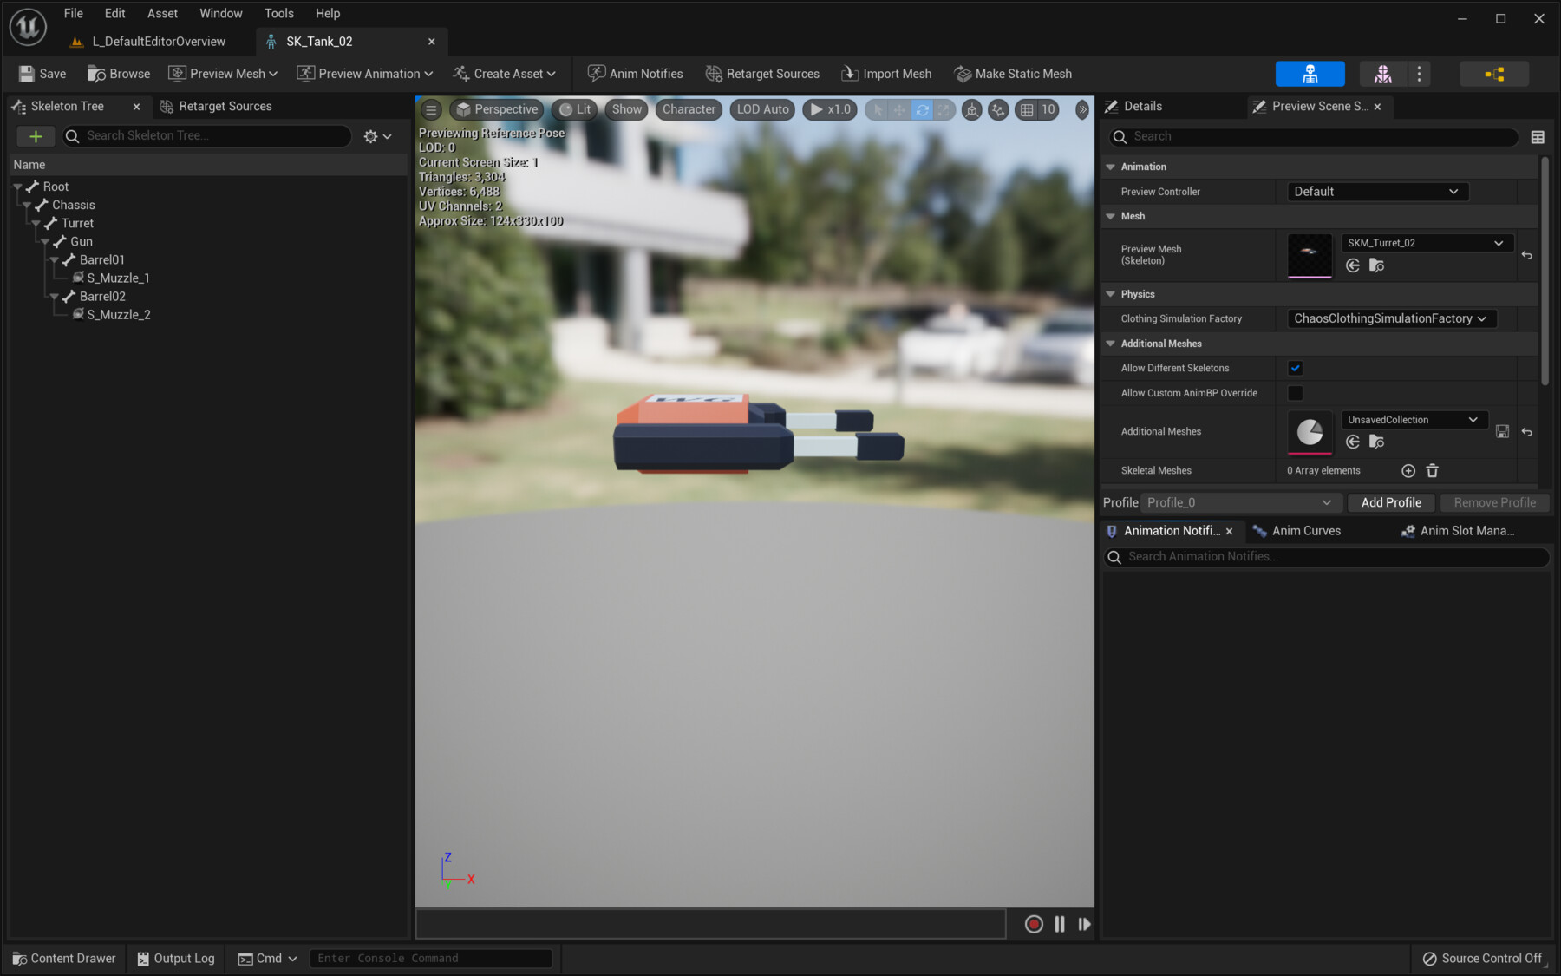Open the Unreal Engine logo menu
This screenshot has width=1561, height=976.
[28, 27]
